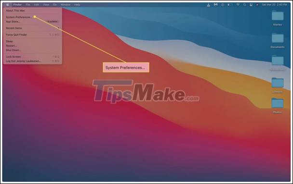293x184 pixels.
Task: Click the Wi-Fi status icon
Action: click(x=238, y=5)
